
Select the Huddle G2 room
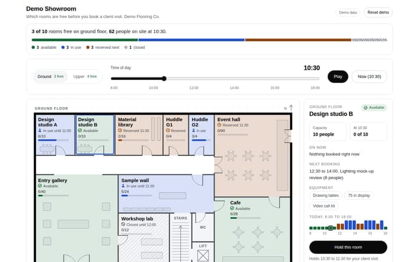click(x=201, y=135)
